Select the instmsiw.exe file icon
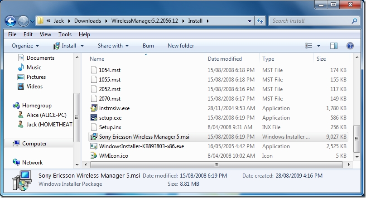Image resolution: width=366 pixels, height=198 pixels. (x=94, y=108)
